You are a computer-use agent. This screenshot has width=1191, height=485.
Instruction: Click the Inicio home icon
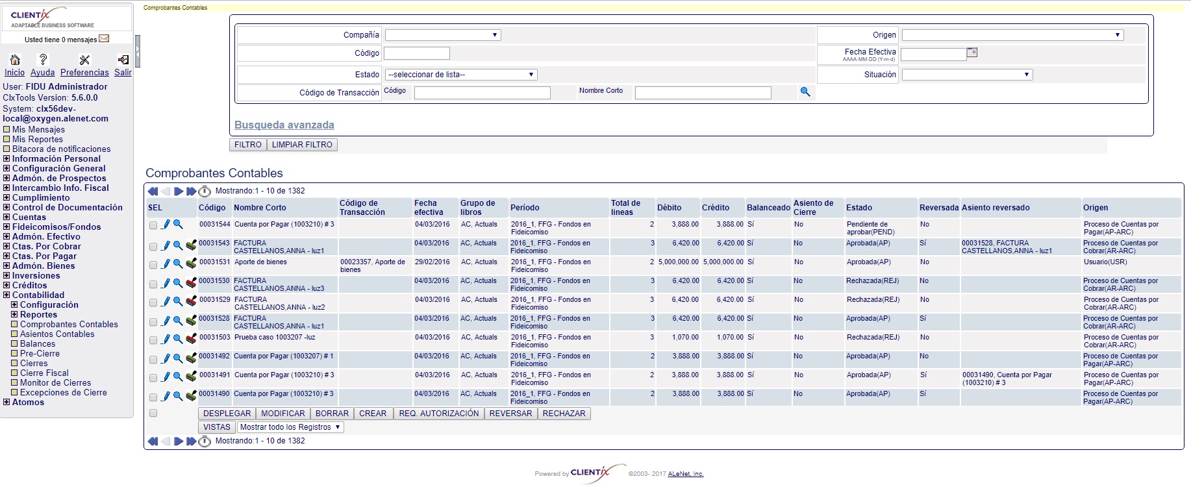[14, 60]
